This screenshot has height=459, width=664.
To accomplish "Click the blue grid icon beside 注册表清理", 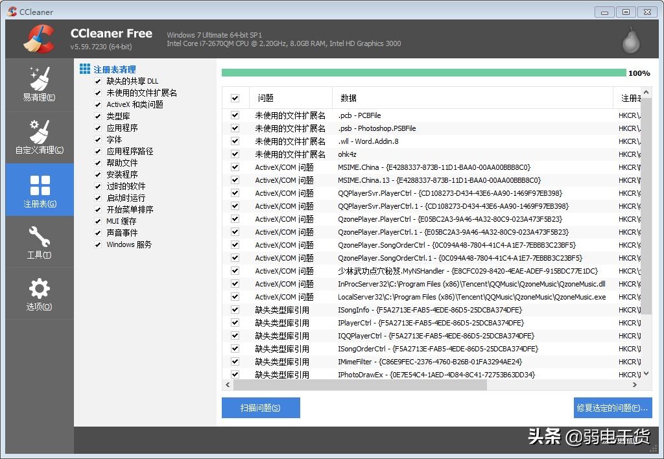I will 85,69.
